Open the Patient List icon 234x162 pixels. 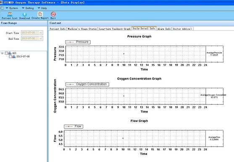[10, 14]
